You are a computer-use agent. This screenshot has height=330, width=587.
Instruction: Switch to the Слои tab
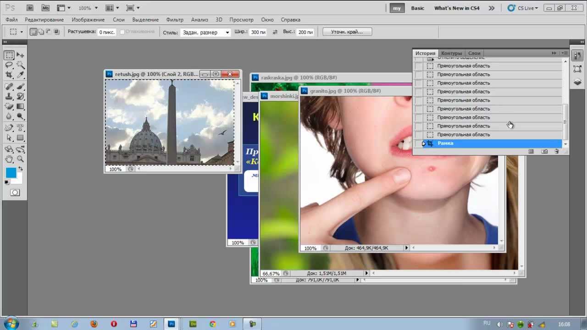(x=474, y=54)
